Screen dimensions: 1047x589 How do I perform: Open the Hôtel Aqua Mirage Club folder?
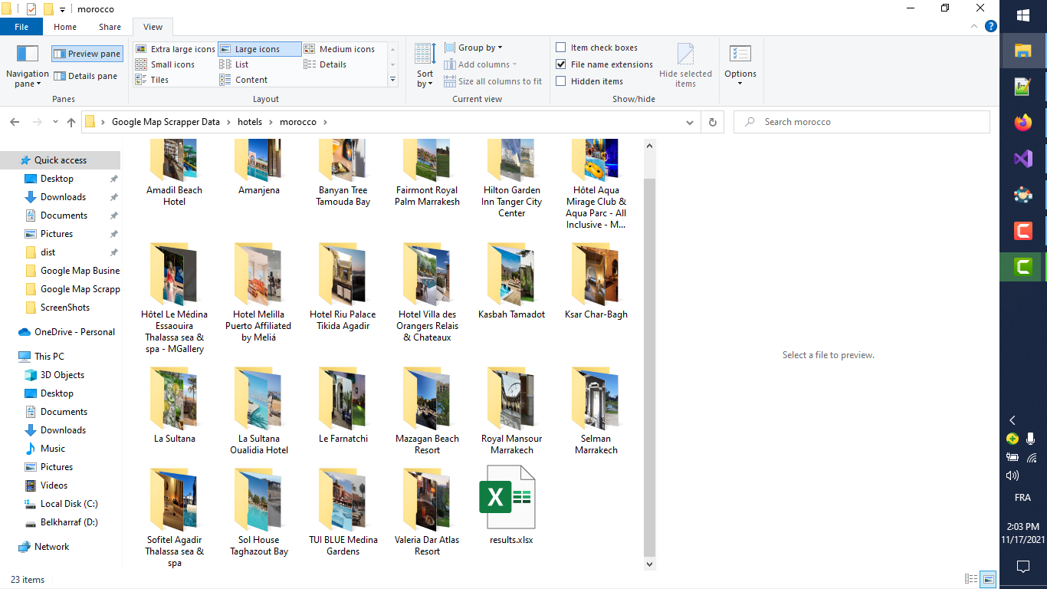pyautogui.click(x=596, y=184)
